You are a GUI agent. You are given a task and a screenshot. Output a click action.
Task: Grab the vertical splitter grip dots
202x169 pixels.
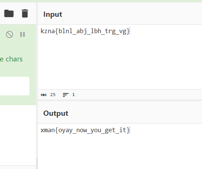pos(37,164)
